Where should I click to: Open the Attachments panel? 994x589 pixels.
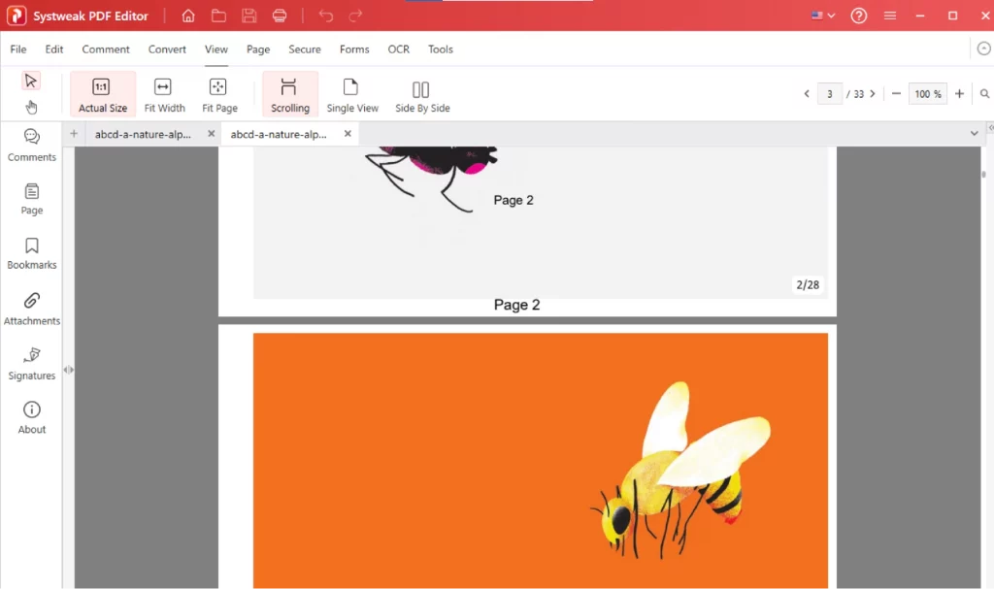(32, 308)
